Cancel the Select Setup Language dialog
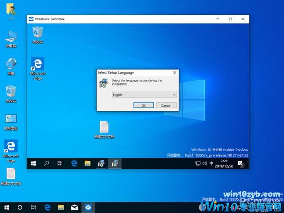 coord(166,105)
